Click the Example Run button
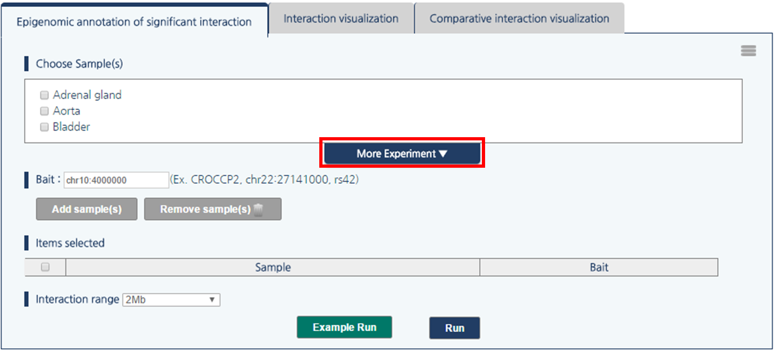This screenshot has width=777, height=351. [344, 327]
